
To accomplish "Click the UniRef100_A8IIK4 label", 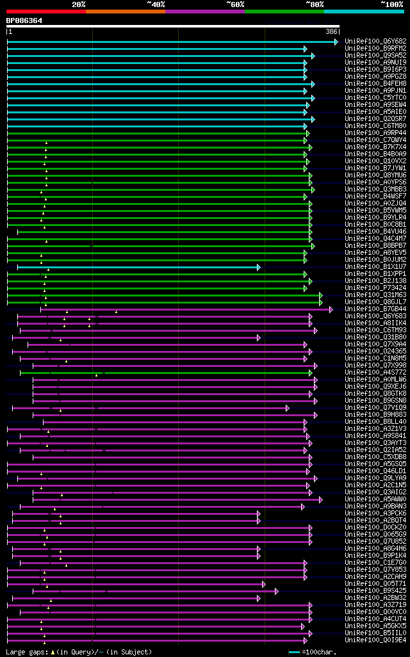I will pyautogui.click(x=375, y=323).
